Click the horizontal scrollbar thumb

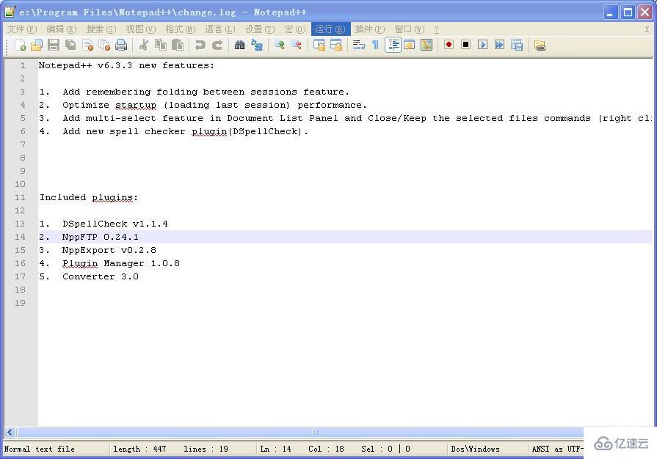(314, 432)
